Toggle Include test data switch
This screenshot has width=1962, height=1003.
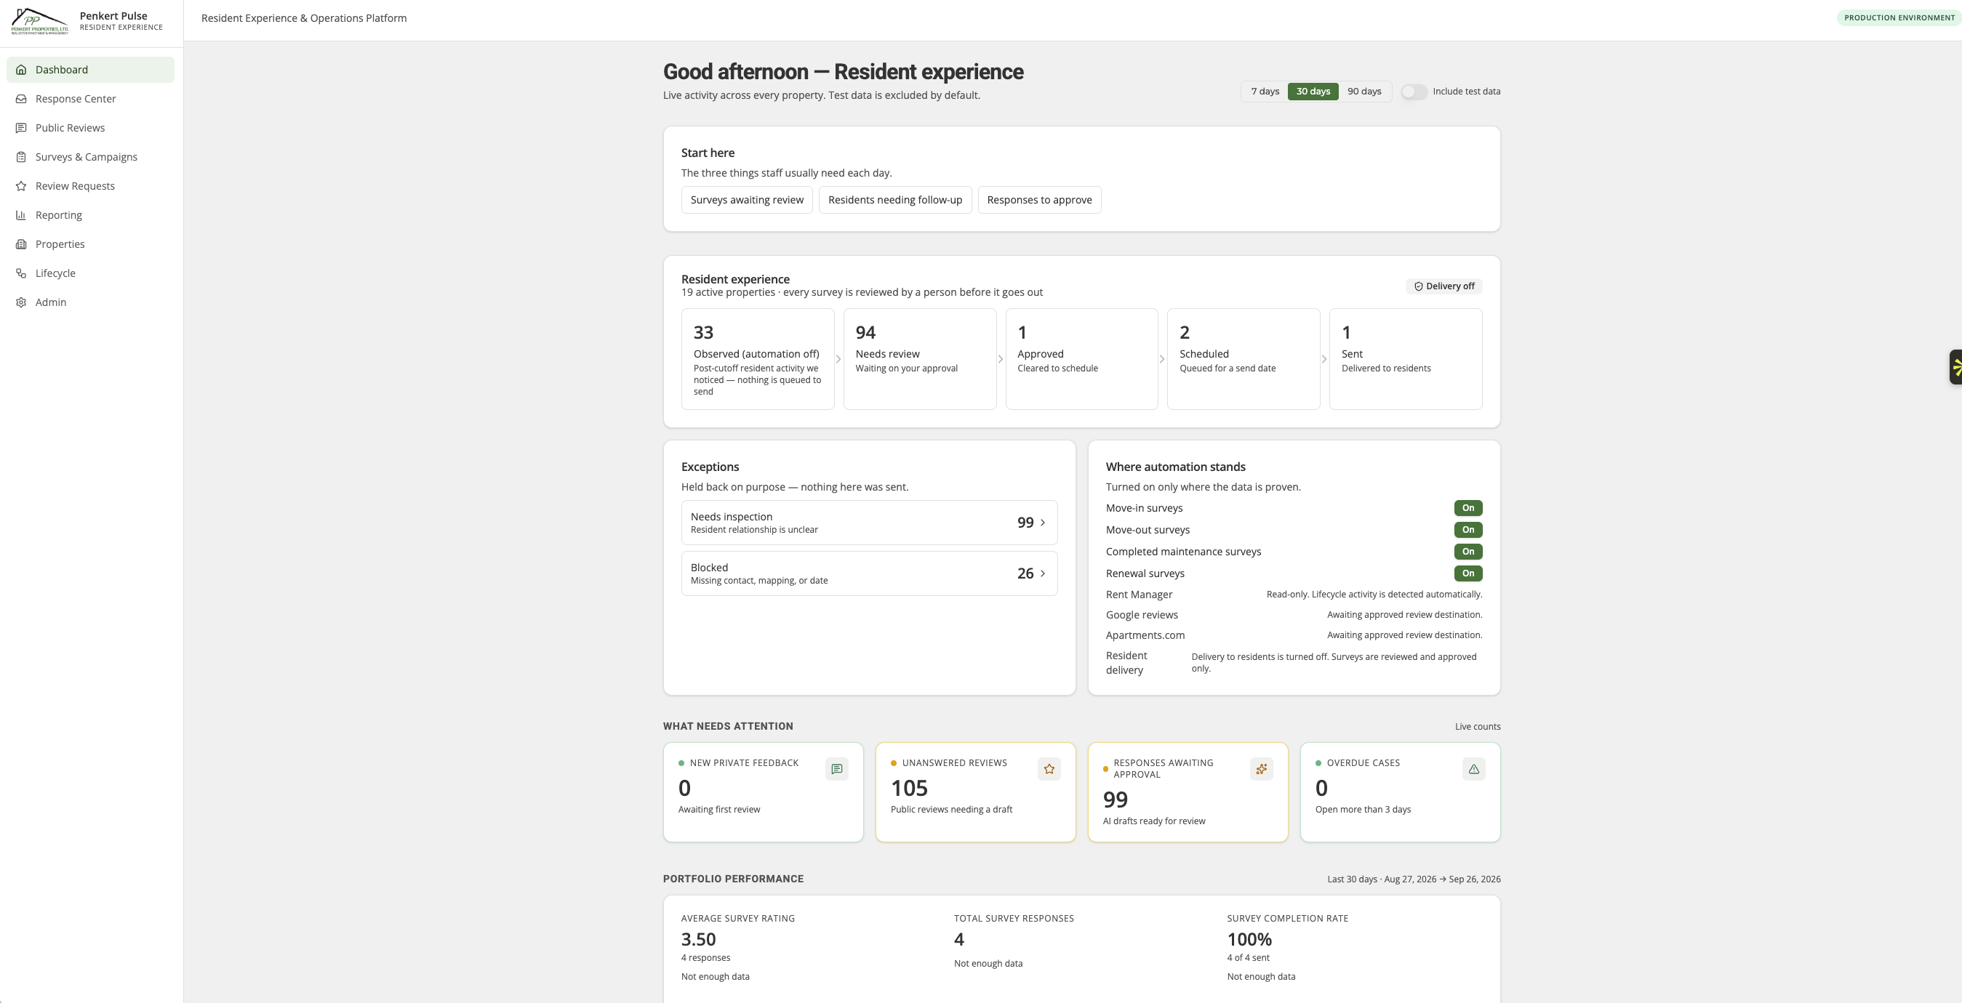[1414, 92]
